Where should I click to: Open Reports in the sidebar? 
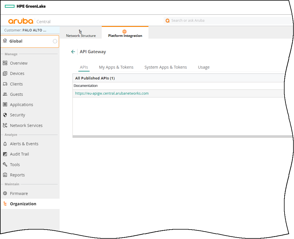click(x=17, y=175)
